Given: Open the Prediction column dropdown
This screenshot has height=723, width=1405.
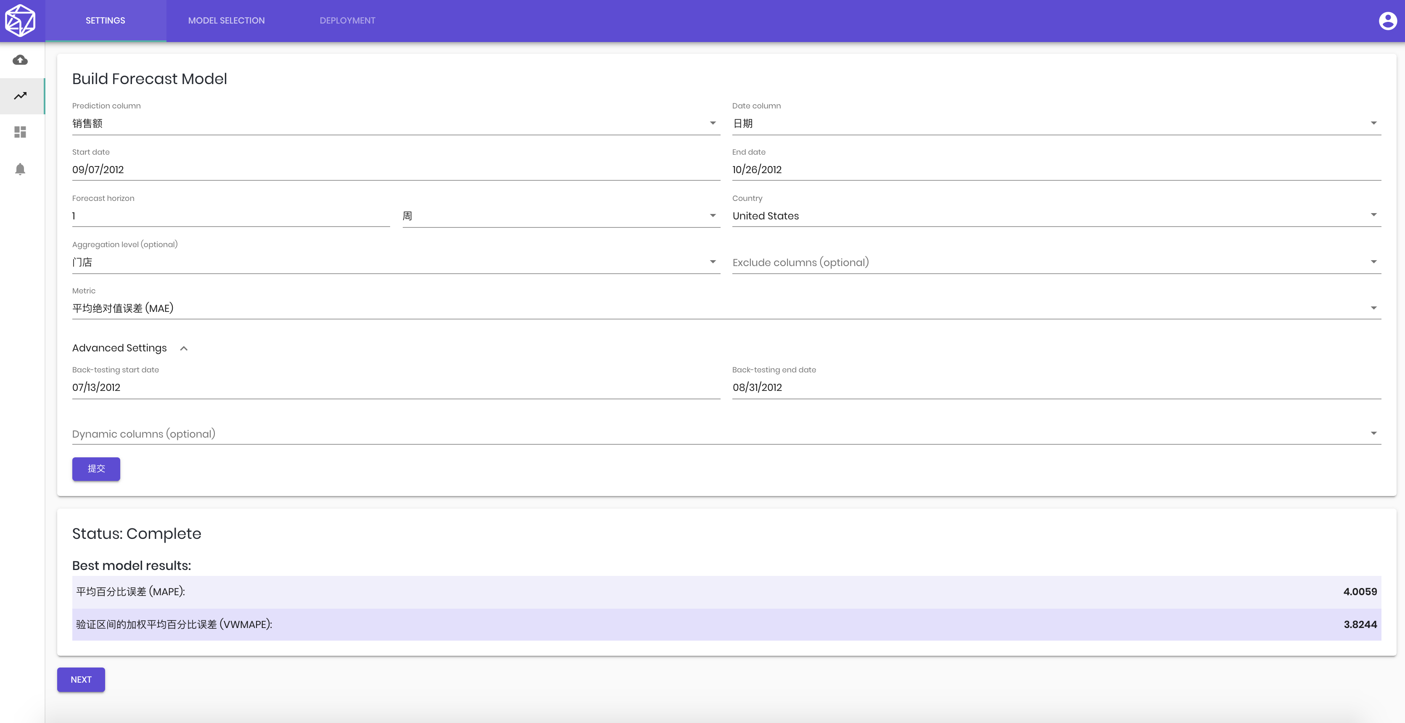Looking at the screenshot, I should click(396, 123).
